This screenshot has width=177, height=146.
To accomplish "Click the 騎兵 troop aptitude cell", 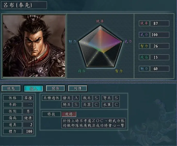I will pos(67,105).
